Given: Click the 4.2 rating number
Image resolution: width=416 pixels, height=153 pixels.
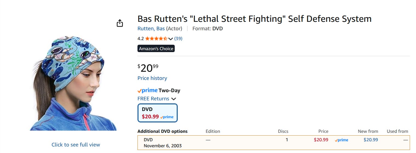Looking at the screenshot, I should pos(140,38).
